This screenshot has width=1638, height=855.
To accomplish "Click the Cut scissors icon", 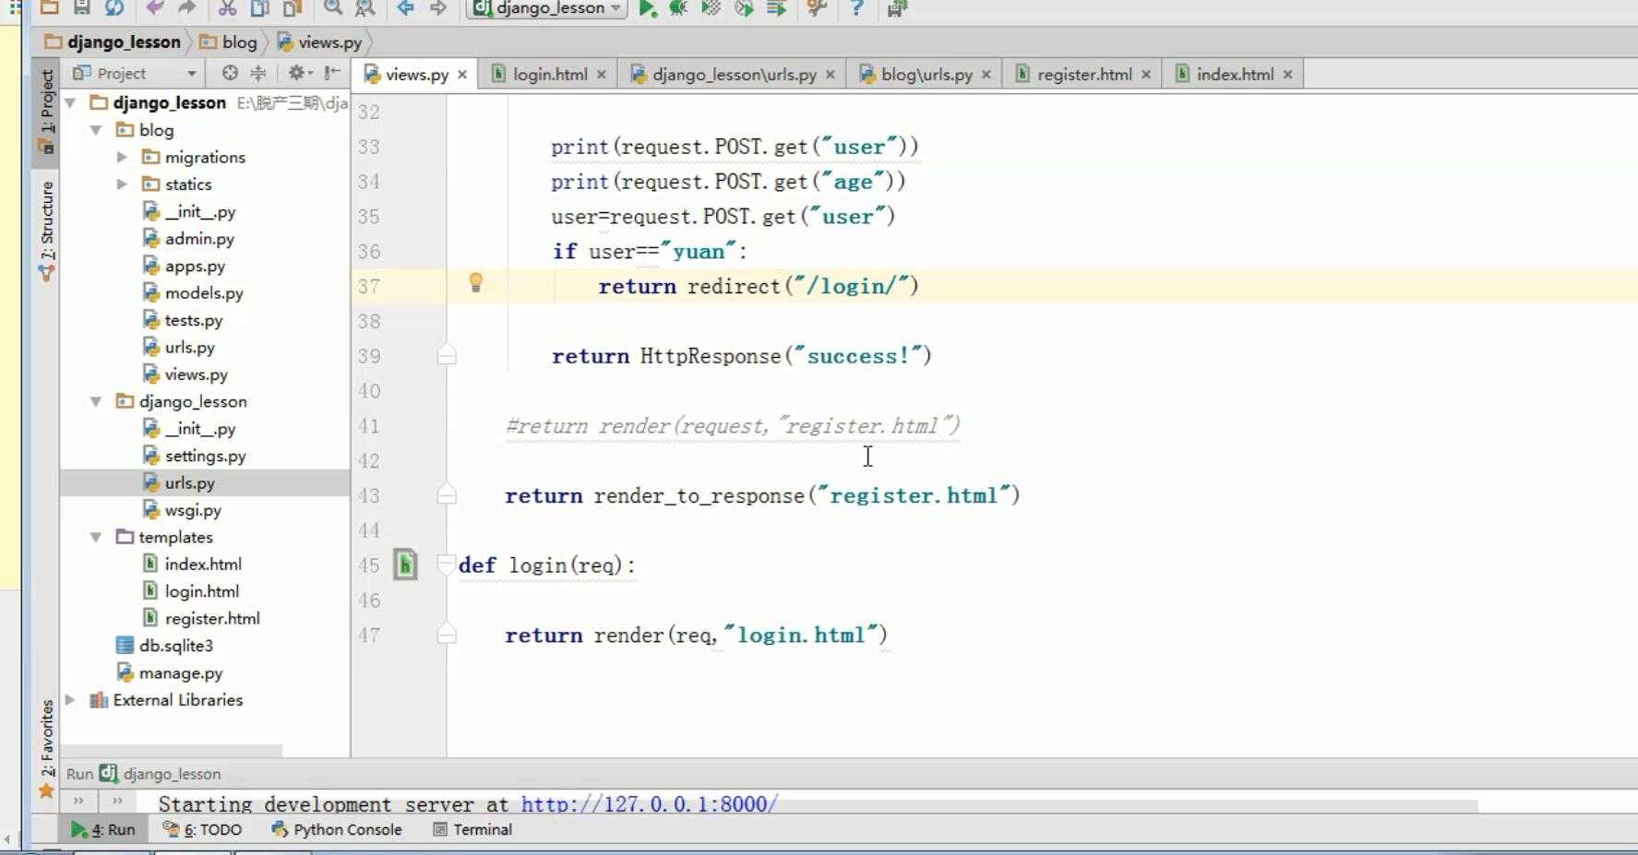I will pos(227,8).
